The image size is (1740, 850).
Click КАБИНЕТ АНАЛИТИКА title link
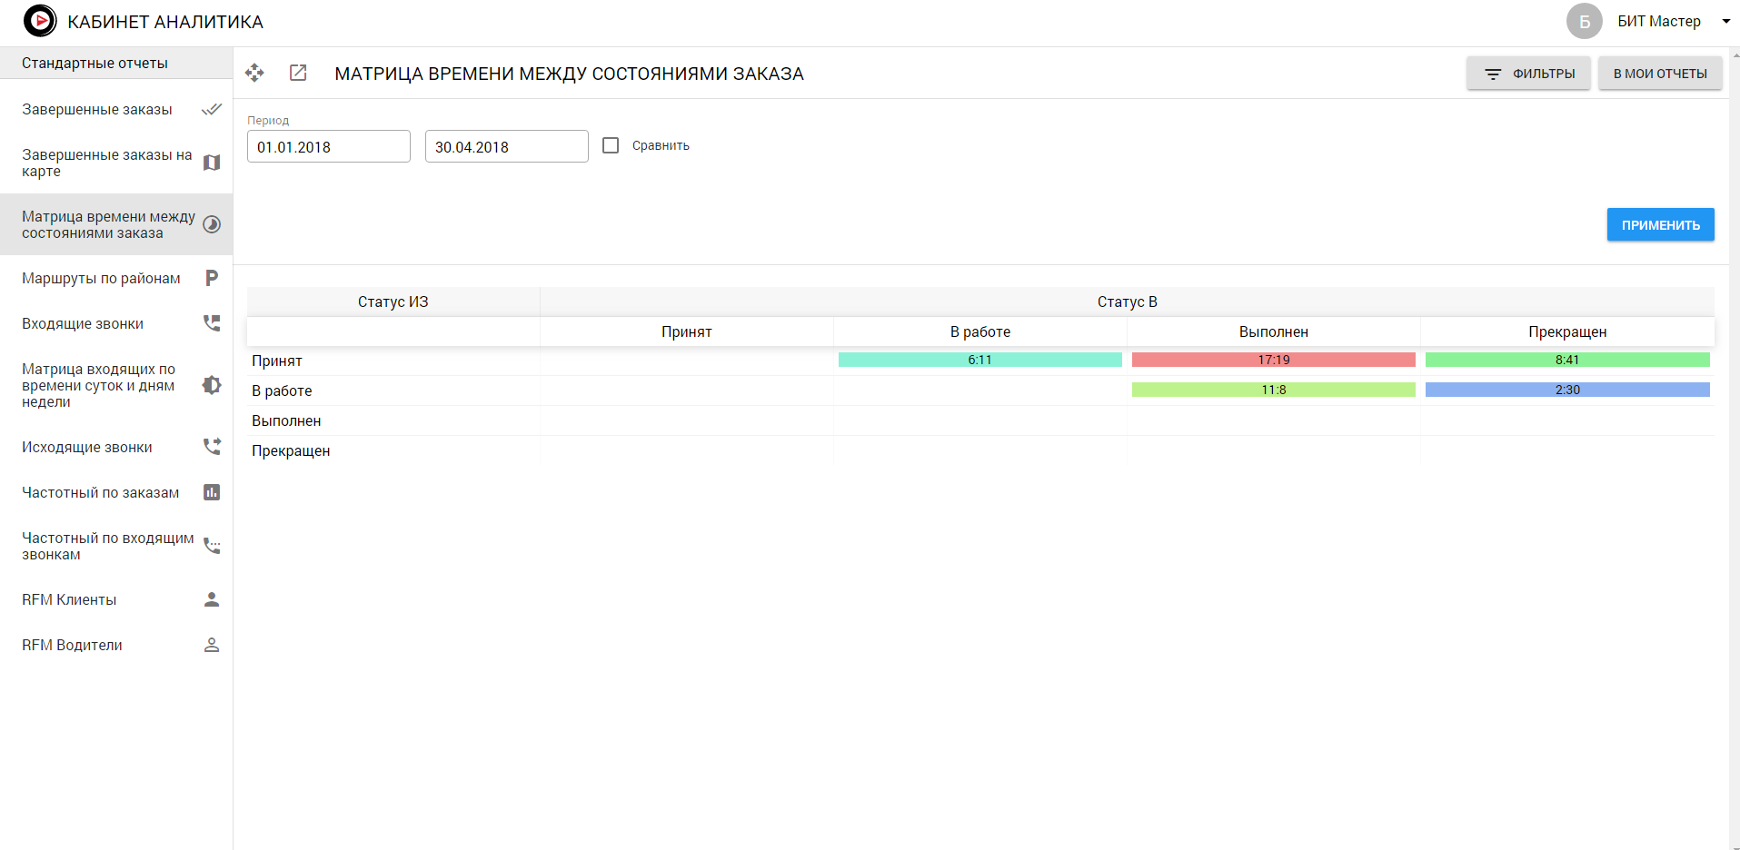tap(165, 22)
